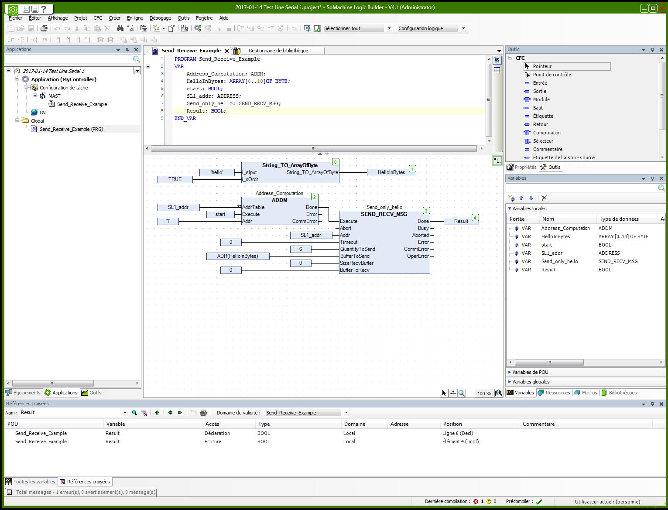The height and width of the screenshot is (510, 668).
Task: Pin the Références croisées panel
Action: pos(652,404)
